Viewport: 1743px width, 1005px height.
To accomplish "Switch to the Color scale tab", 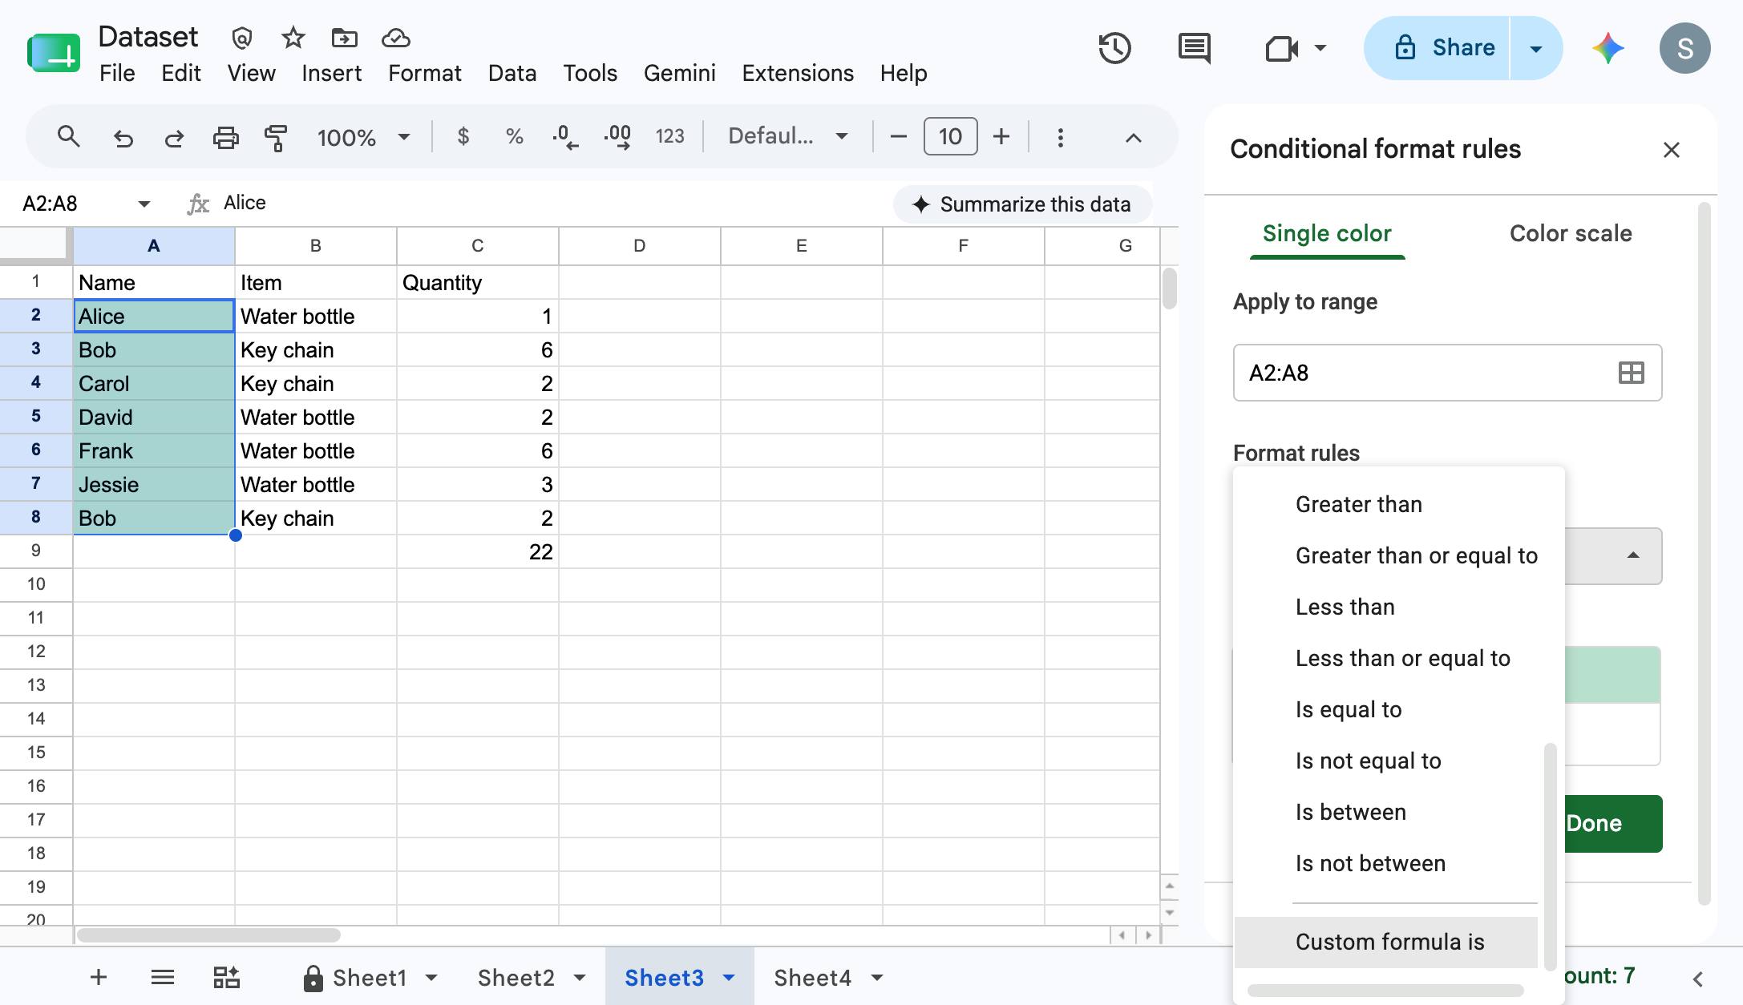I will 1571,233.
